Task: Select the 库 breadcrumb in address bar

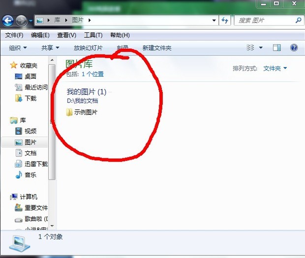Action: coord(57,20)
